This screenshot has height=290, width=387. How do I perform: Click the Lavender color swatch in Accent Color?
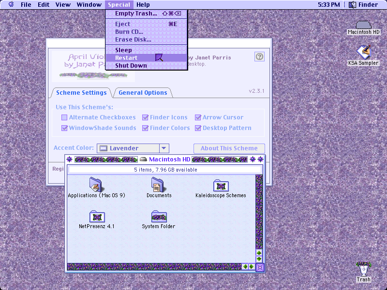[103, 148]
